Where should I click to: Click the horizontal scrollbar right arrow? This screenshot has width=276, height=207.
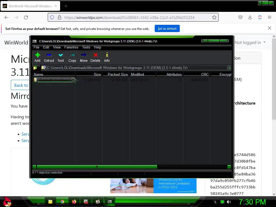[229, 167]
